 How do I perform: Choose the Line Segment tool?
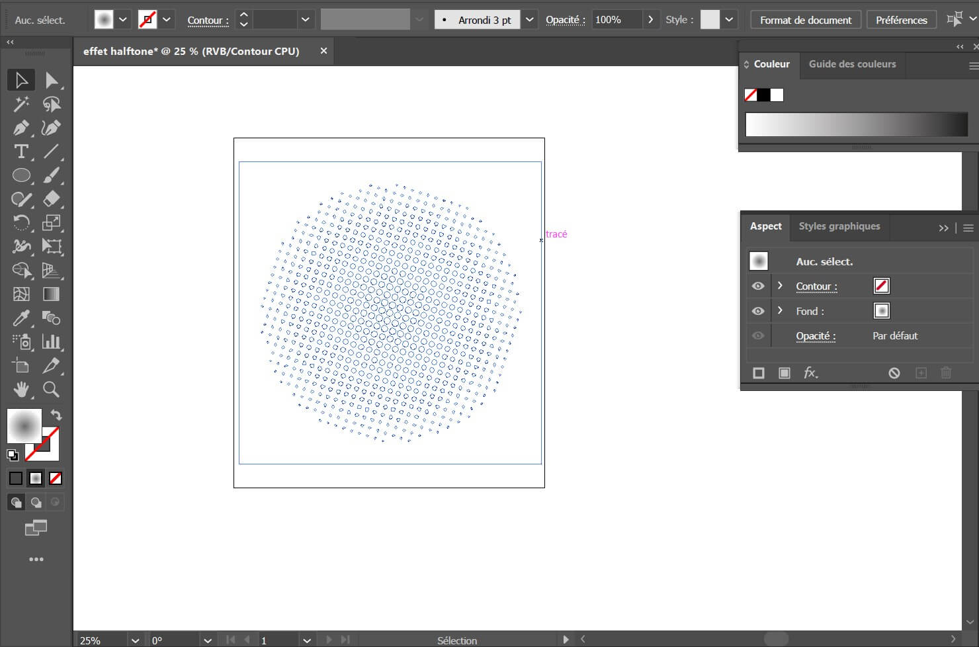(52, 151)
